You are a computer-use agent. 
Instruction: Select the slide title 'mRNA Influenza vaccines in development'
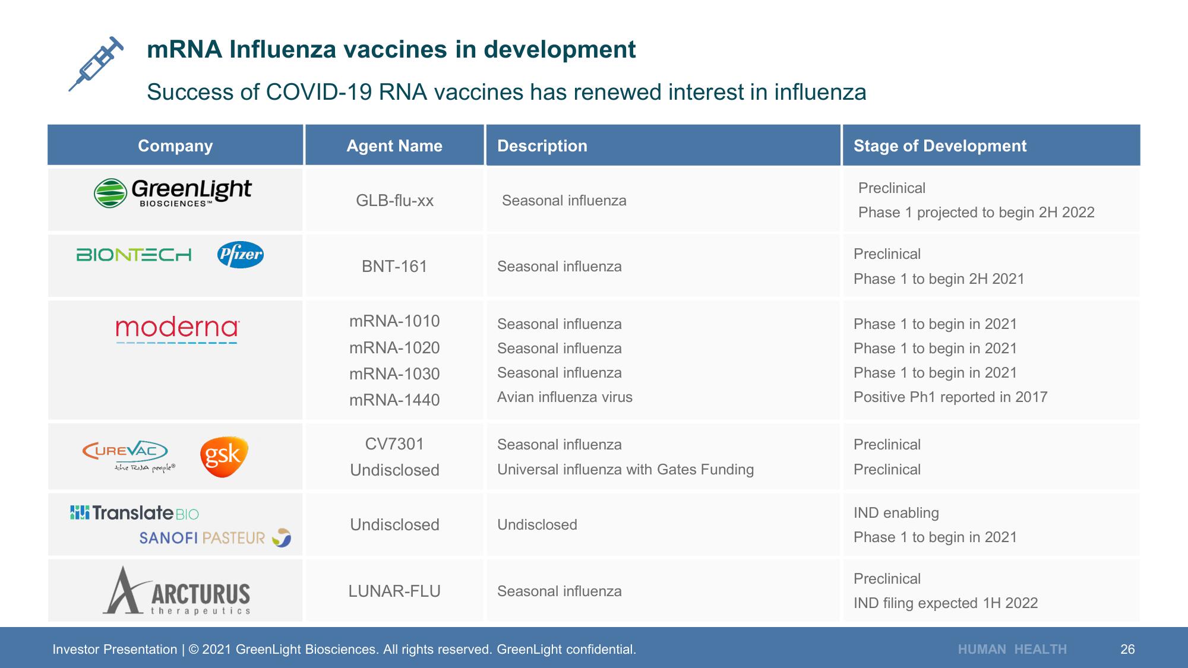[x=391, y=49]
